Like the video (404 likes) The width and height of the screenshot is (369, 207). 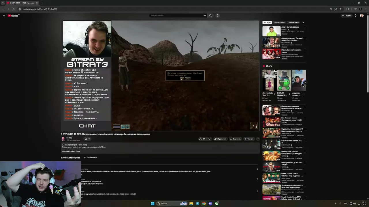pyautogui.click(x=202, y=139)
